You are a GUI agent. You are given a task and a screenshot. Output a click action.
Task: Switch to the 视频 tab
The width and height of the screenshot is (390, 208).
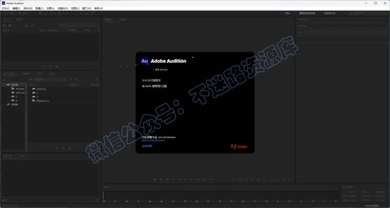[22, 156]
